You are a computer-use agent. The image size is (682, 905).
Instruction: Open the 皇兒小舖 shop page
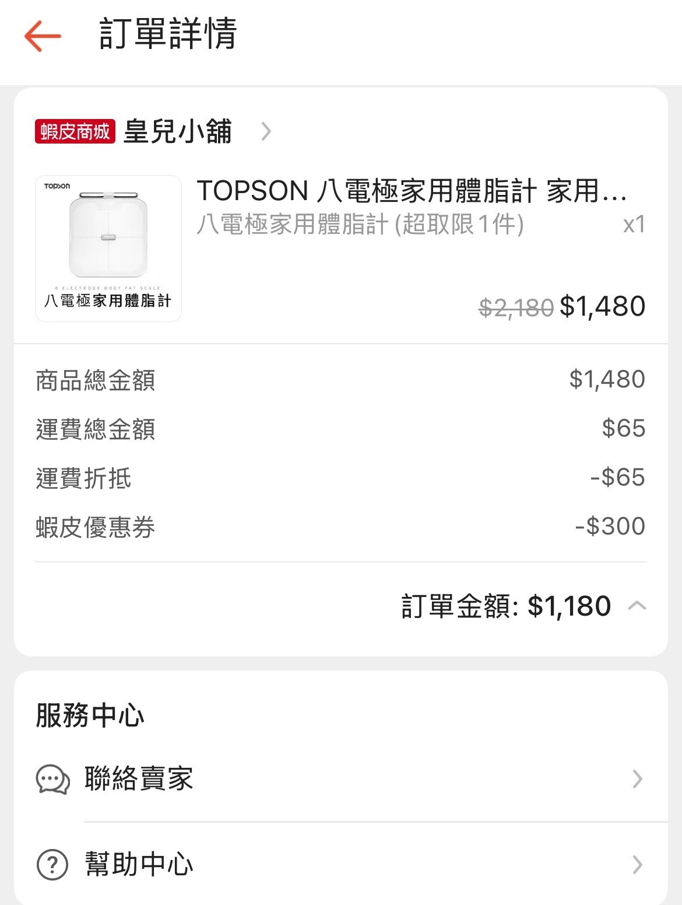point(178,131)
